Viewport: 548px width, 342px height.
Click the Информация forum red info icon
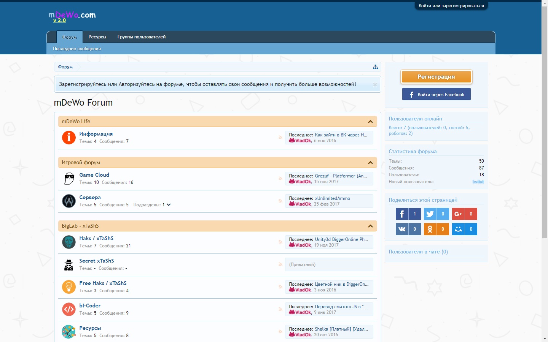pos(69,138)
